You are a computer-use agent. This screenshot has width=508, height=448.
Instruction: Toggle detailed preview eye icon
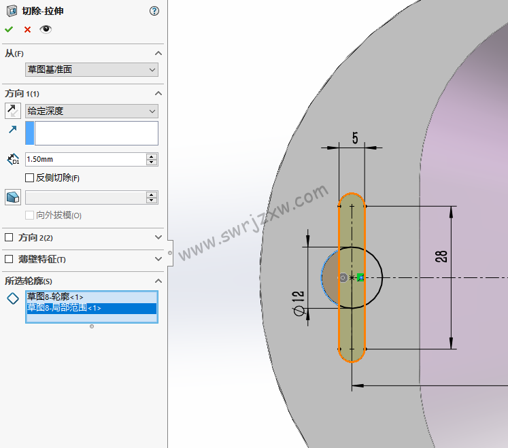point(46,29)
